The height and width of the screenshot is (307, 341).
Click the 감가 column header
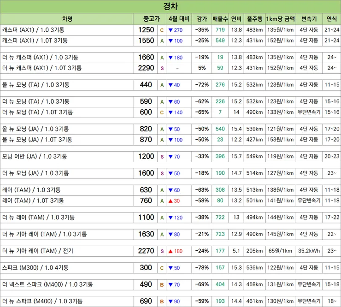(x=202, y=19)
